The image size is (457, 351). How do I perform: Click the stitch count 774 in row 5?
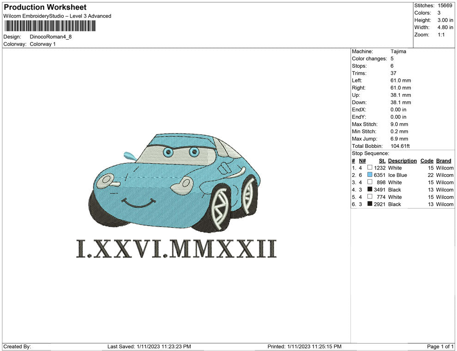(381, 197)
